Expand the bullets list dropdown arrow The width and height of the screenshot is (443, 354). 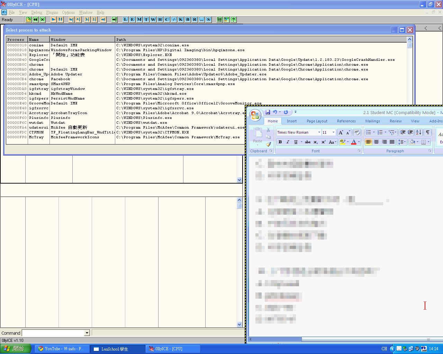coord(374,132)
